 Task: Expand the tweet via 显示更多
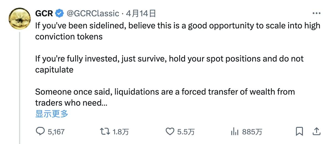tap(52, 113)
